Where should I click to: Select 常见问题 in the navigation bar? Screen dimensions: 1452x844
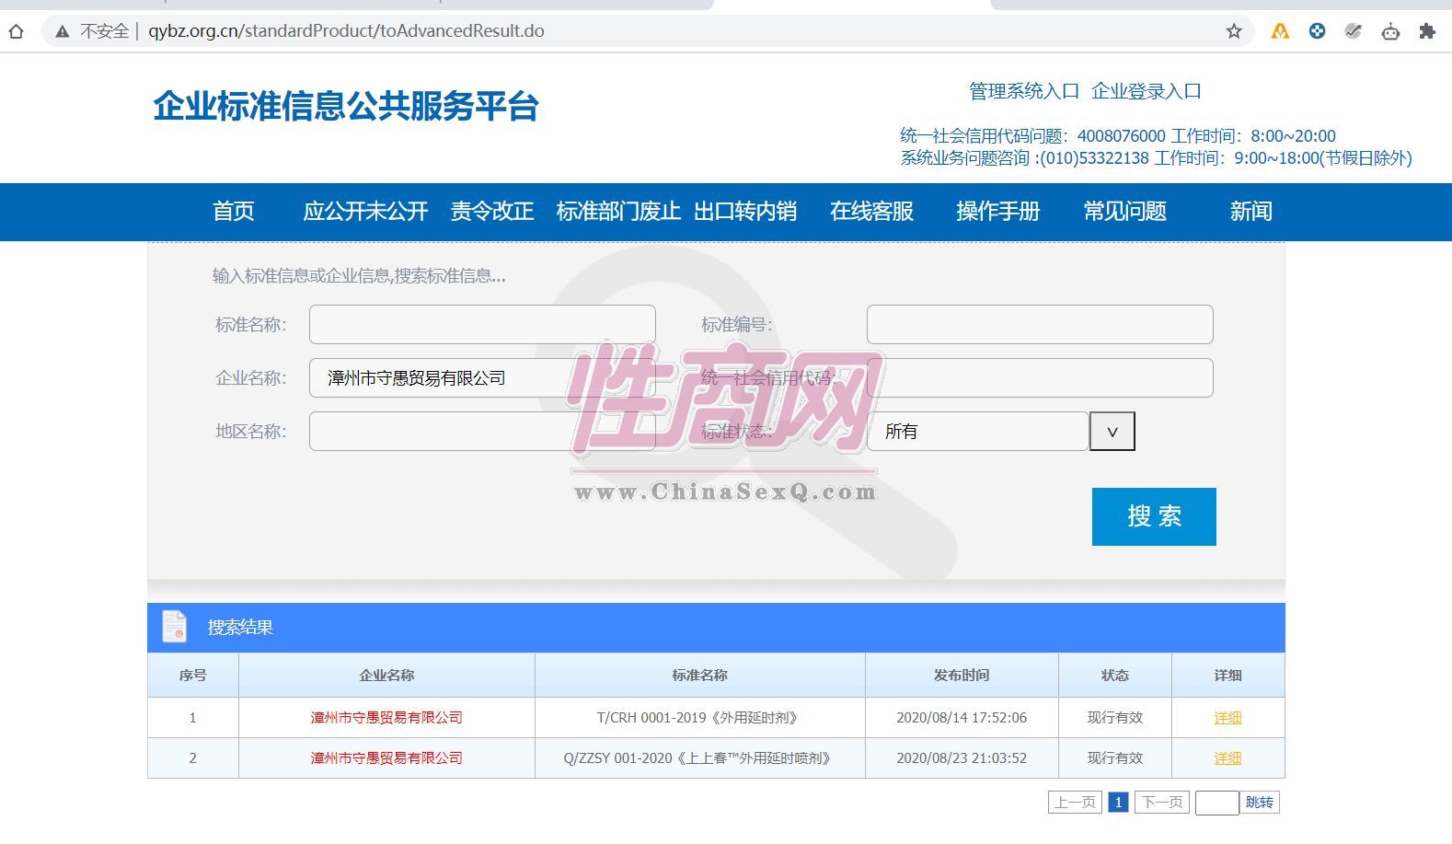point(1124,212)
